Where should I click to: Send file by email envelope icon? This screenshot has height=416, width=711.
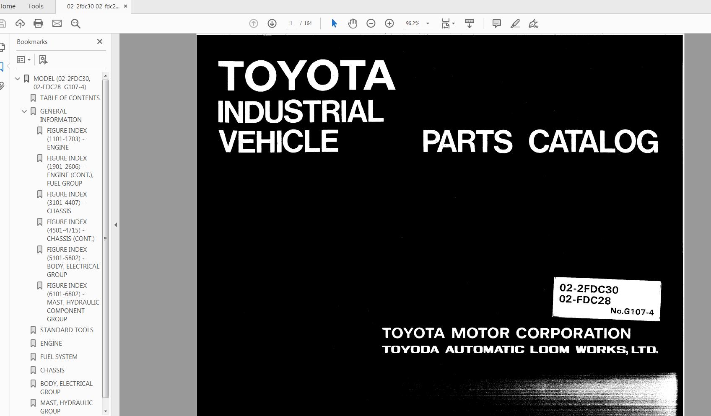point(57,23)
